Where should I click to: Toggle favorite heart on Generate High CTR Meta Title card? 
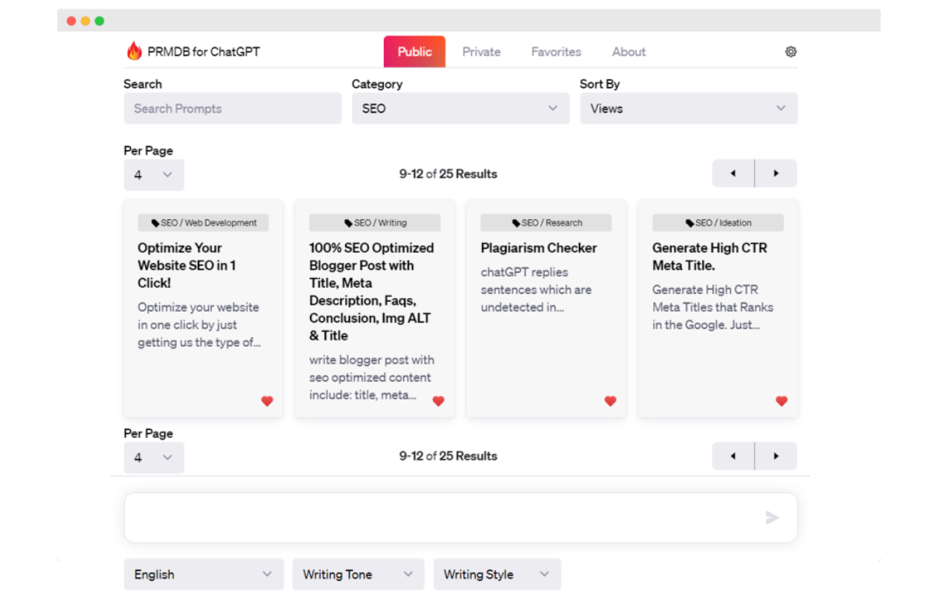781,401
